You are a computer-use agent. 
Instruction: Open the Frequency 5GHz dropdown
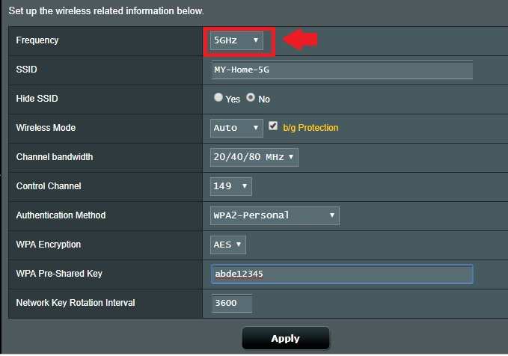[236, 40]
